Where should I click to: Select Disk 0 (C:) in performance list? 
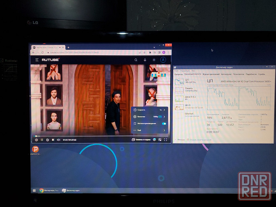click(x=189, y=98)
